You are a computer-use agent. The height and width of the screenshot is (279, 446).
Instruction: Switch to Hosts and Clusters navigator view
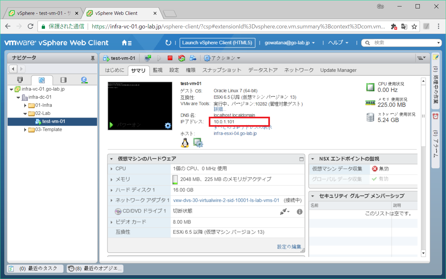(20, 80)
